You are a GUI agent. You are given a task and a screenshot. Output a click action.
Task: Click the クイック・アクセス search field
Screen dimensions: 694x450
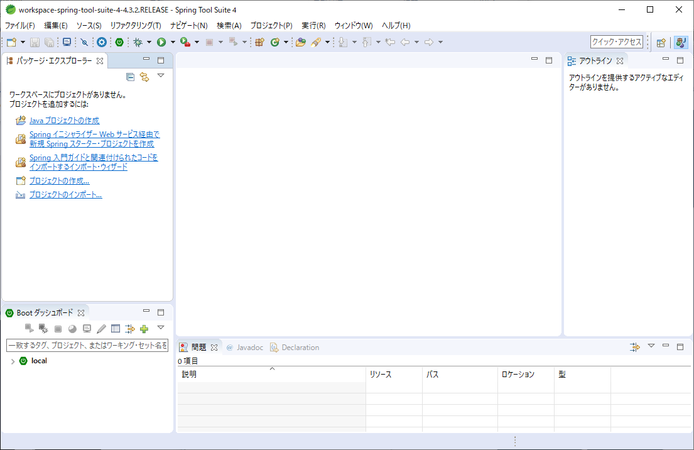617,42
